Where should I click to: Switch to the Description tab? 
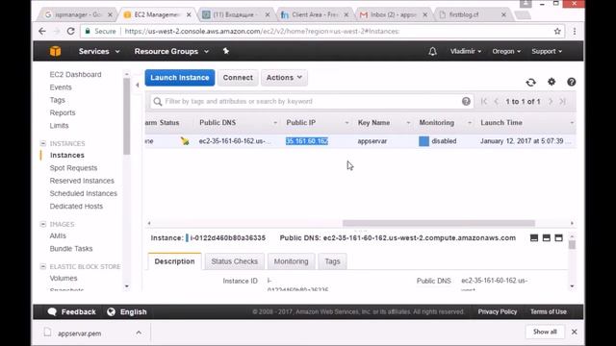click(x=174, y=261)
